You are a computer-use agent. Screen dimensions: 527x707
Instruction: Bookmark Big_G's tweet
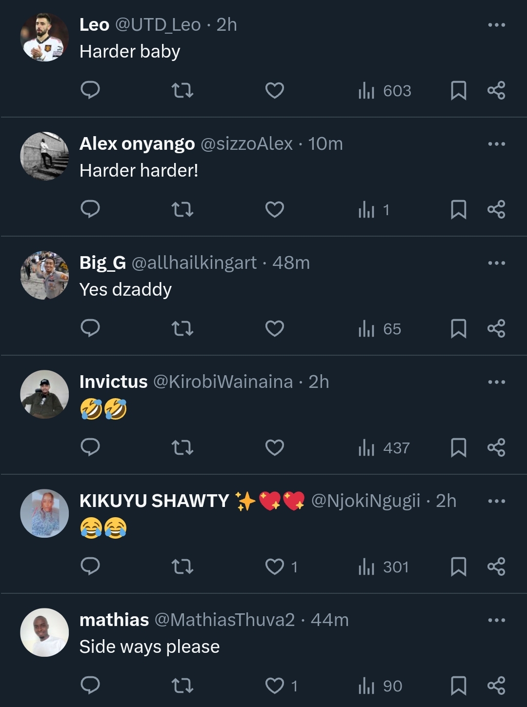[x=458, y=328]
